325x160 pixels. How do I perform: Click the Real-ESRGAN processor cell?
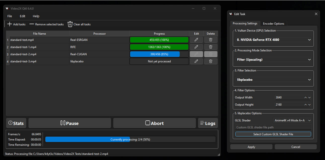coord(99,40)
